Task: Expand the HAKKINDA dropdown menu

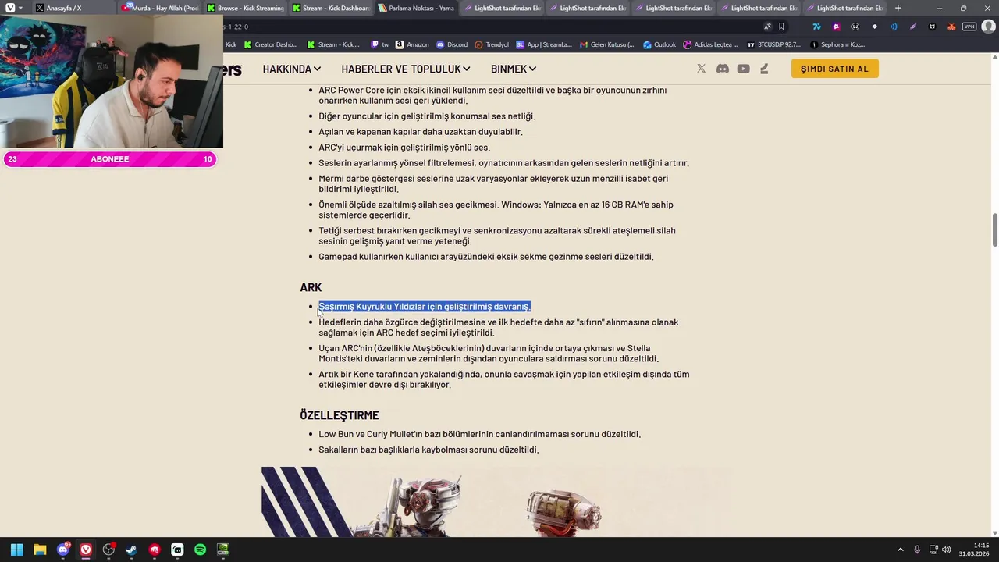Action: point(291,69)
